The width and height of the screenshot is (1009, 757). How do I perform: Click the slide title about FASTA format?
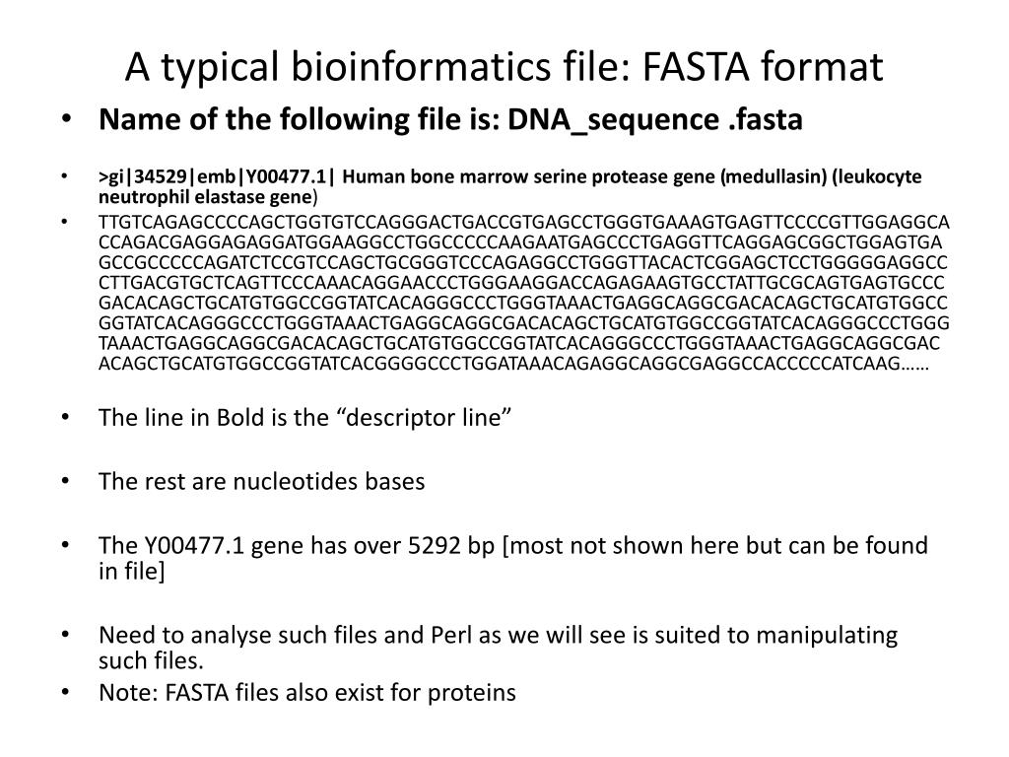point(504,66)
